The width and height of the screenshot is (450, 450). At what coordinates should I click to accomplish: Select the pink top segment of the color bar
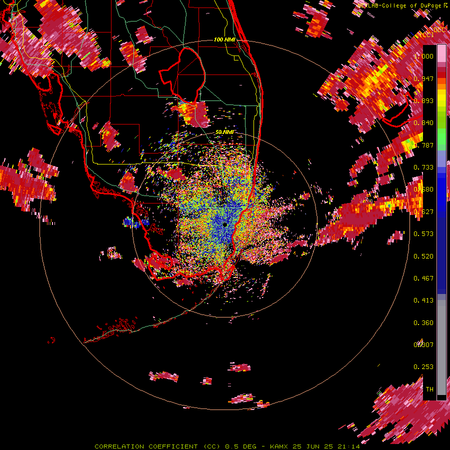(x=441, y=53)
